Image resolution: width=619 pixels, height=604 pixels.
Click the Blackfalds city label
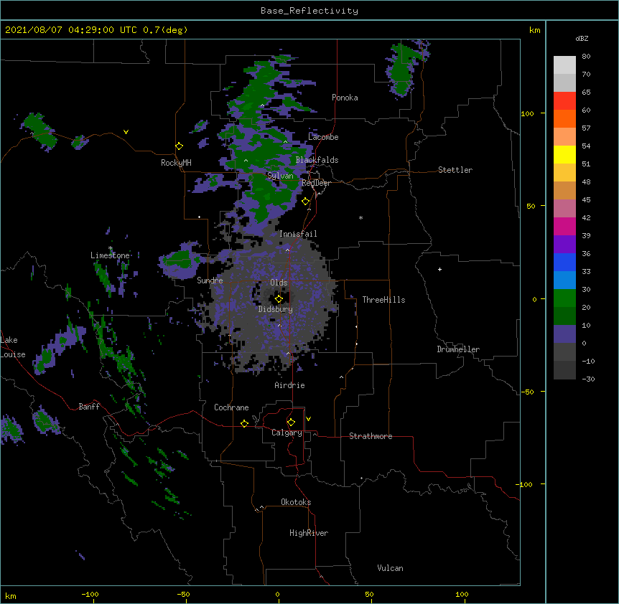[317, 160]
